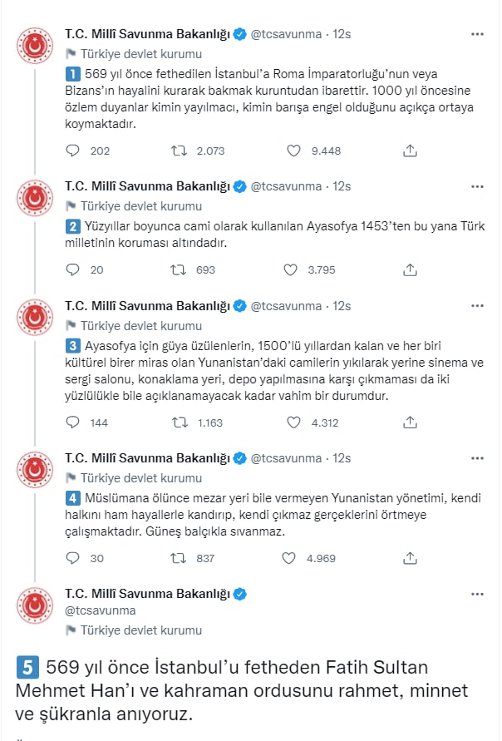Like the fourth tweet with 4.969 likes
Viewport: 502px width, 741px height.
[x=288, y=558]
